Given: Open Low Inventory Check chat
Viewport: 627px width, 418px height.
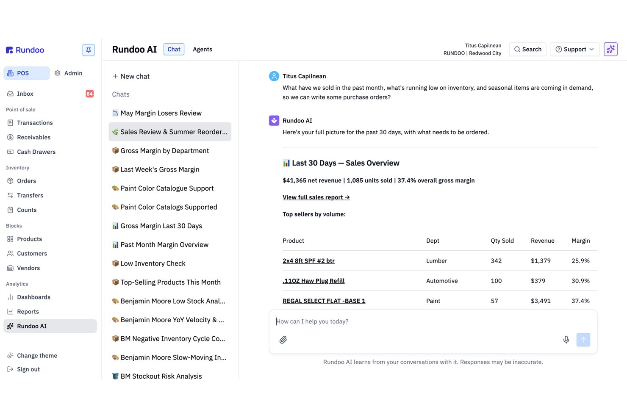Looking at the screenshot, I should pos(170,263).
